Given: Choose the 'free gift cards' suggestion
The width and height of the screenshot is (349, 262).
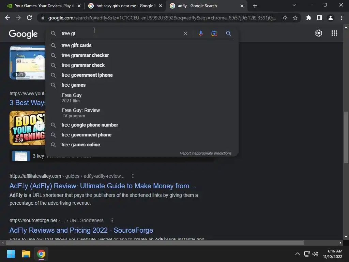Looking at the screenshot, I should pos(142,45).
